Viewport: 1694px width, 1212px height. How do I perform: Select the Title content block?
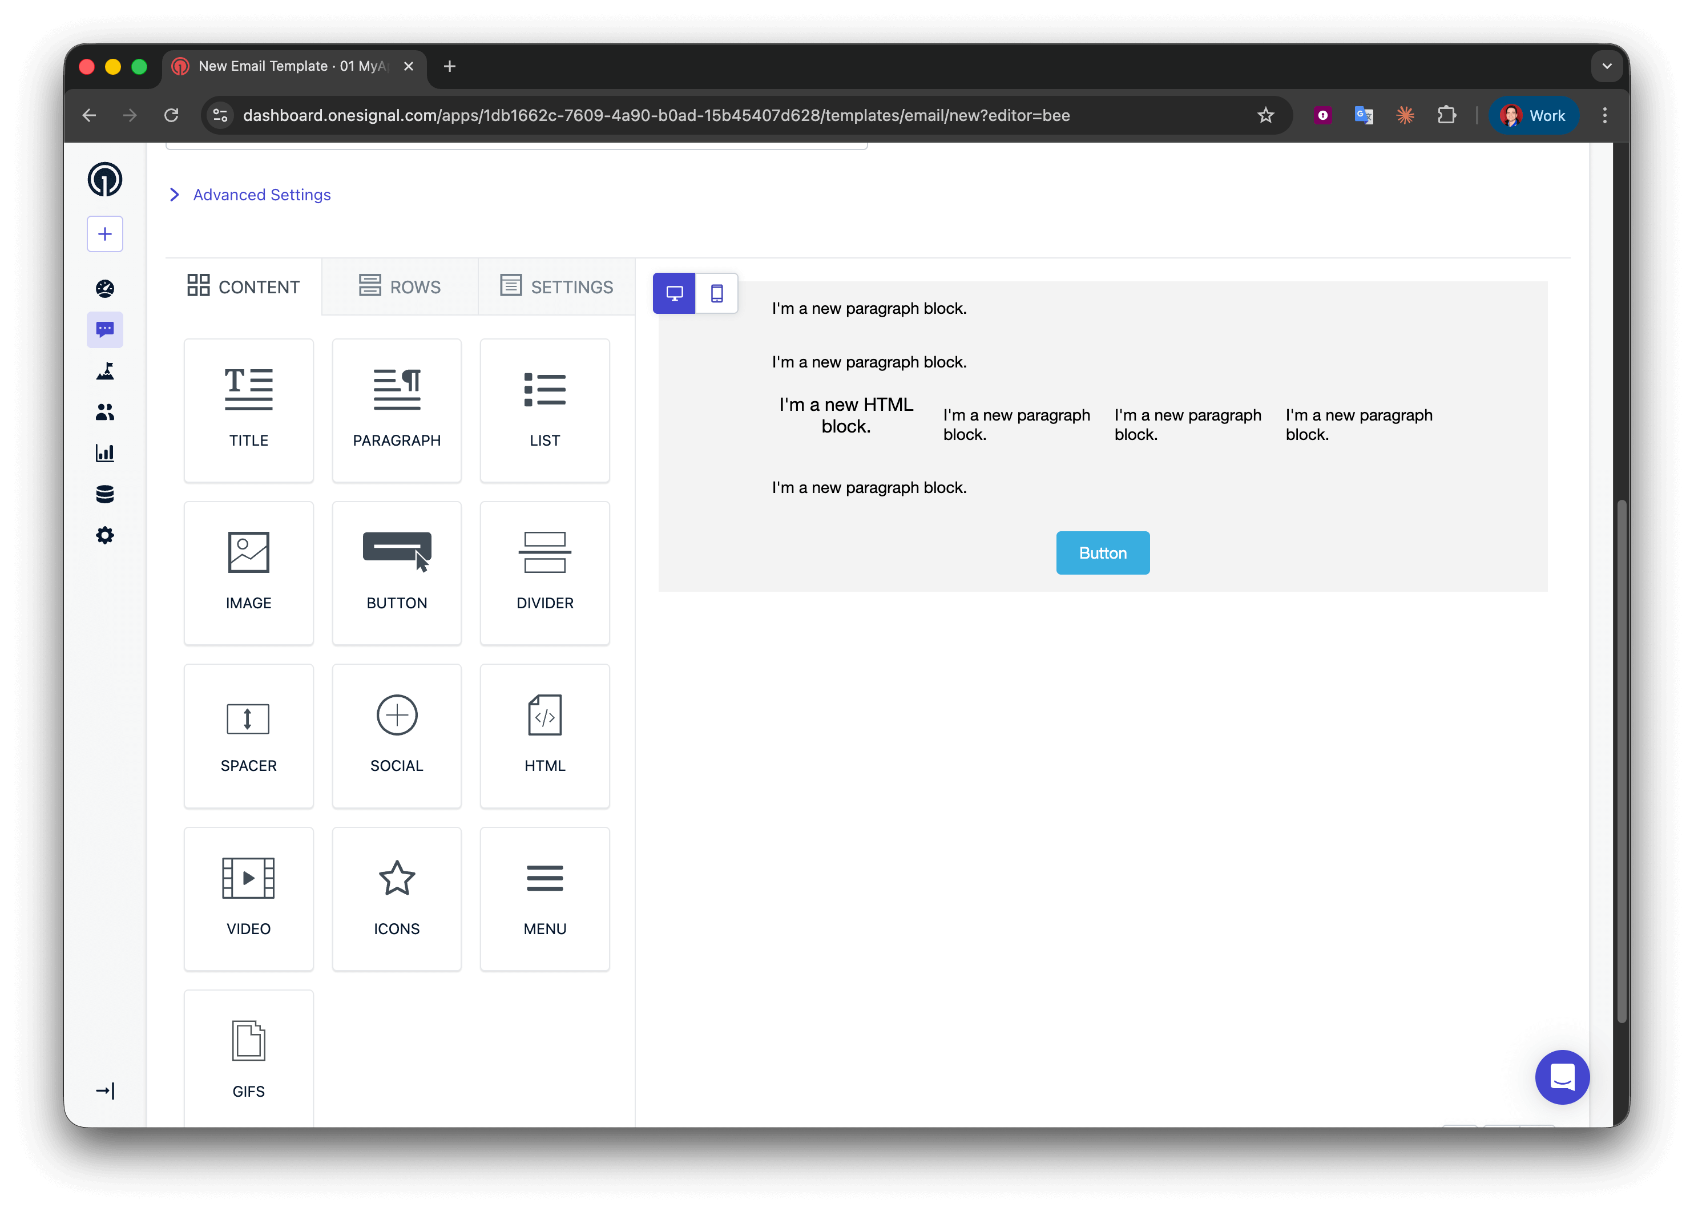248,410
